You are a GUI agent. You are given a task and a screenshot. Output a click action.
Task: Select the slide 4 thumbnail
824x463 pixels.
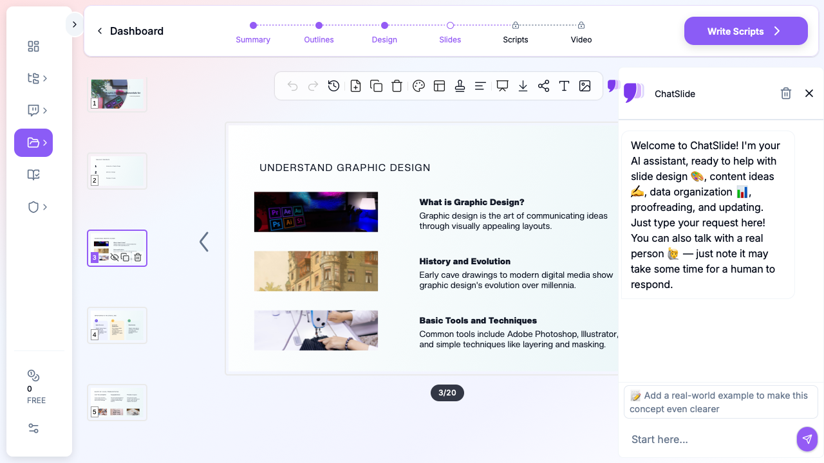pos(117,325)
